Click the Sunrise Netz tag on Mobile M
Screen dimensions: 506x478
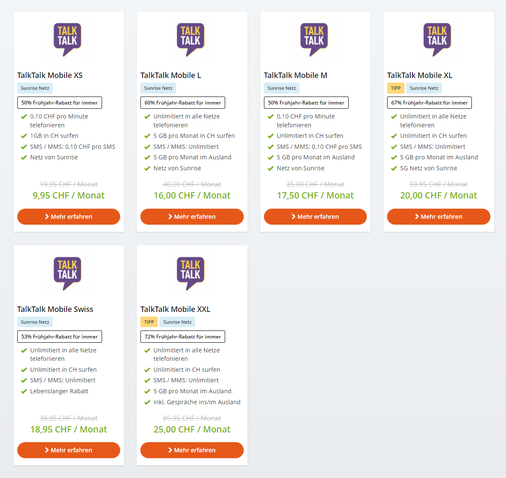coord(281,88)
